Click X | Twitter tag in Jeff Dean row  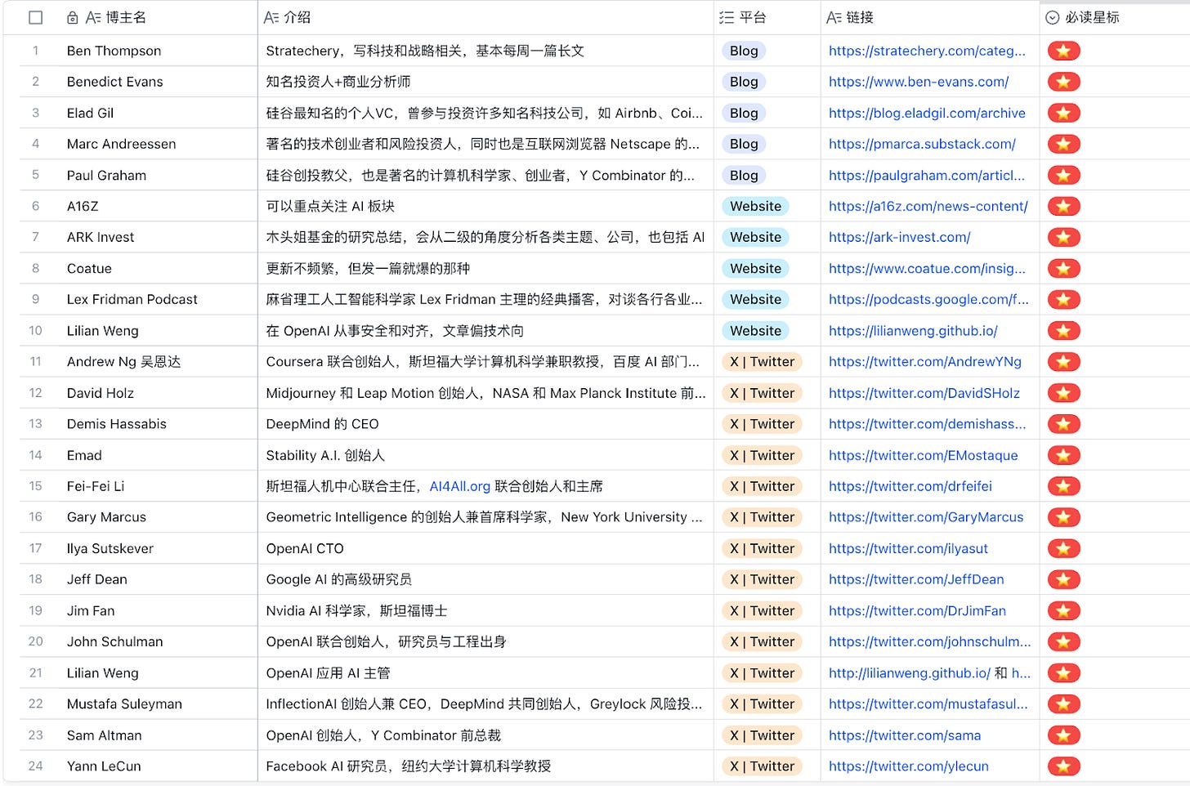[762, 579]
